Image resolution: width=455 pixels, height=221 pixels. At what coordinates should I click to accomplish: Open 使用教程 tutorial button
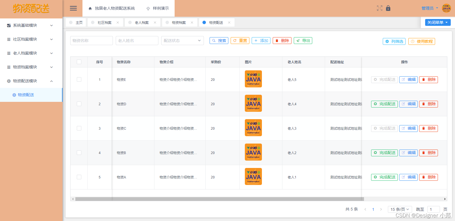coord(422,41)
